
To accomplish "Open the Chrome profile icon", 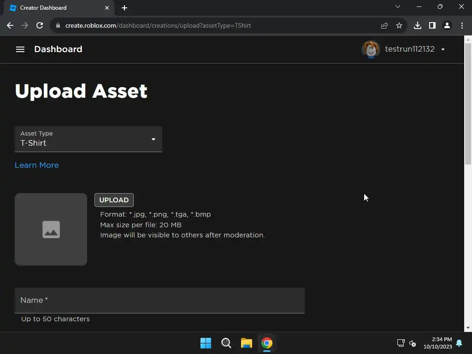I will [447, 26].
